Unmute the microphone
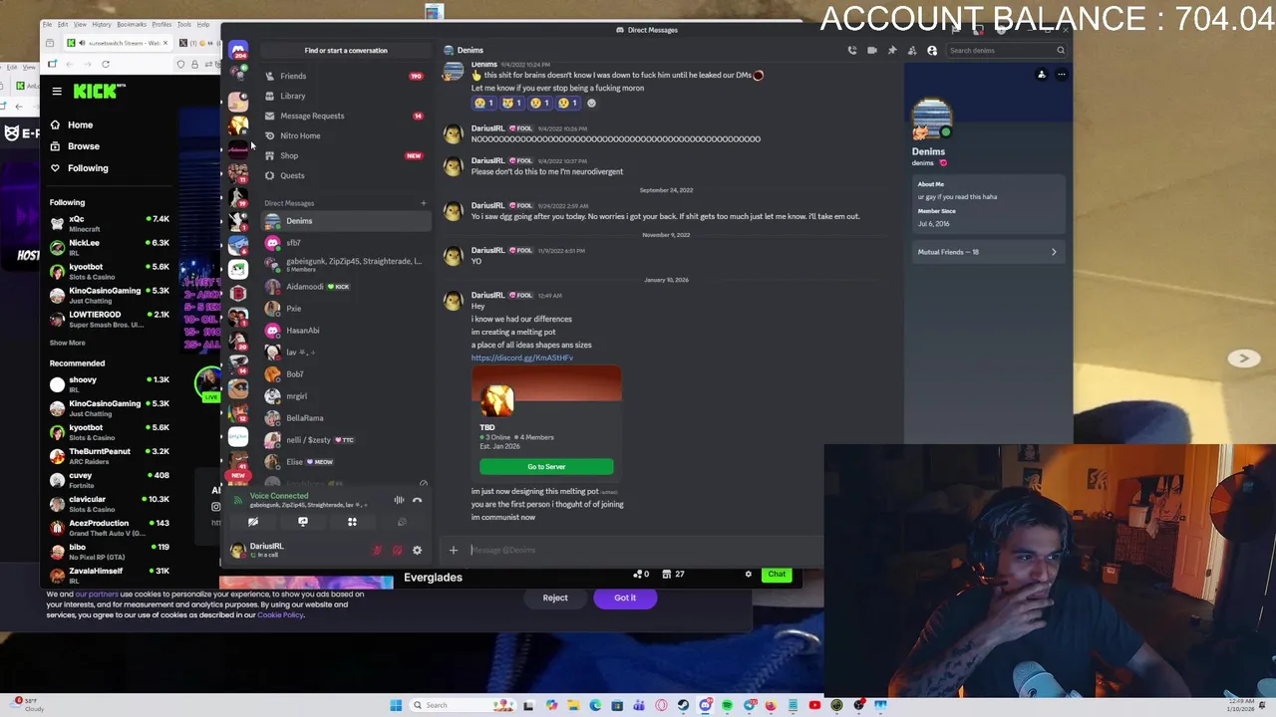 pos(378,550)
